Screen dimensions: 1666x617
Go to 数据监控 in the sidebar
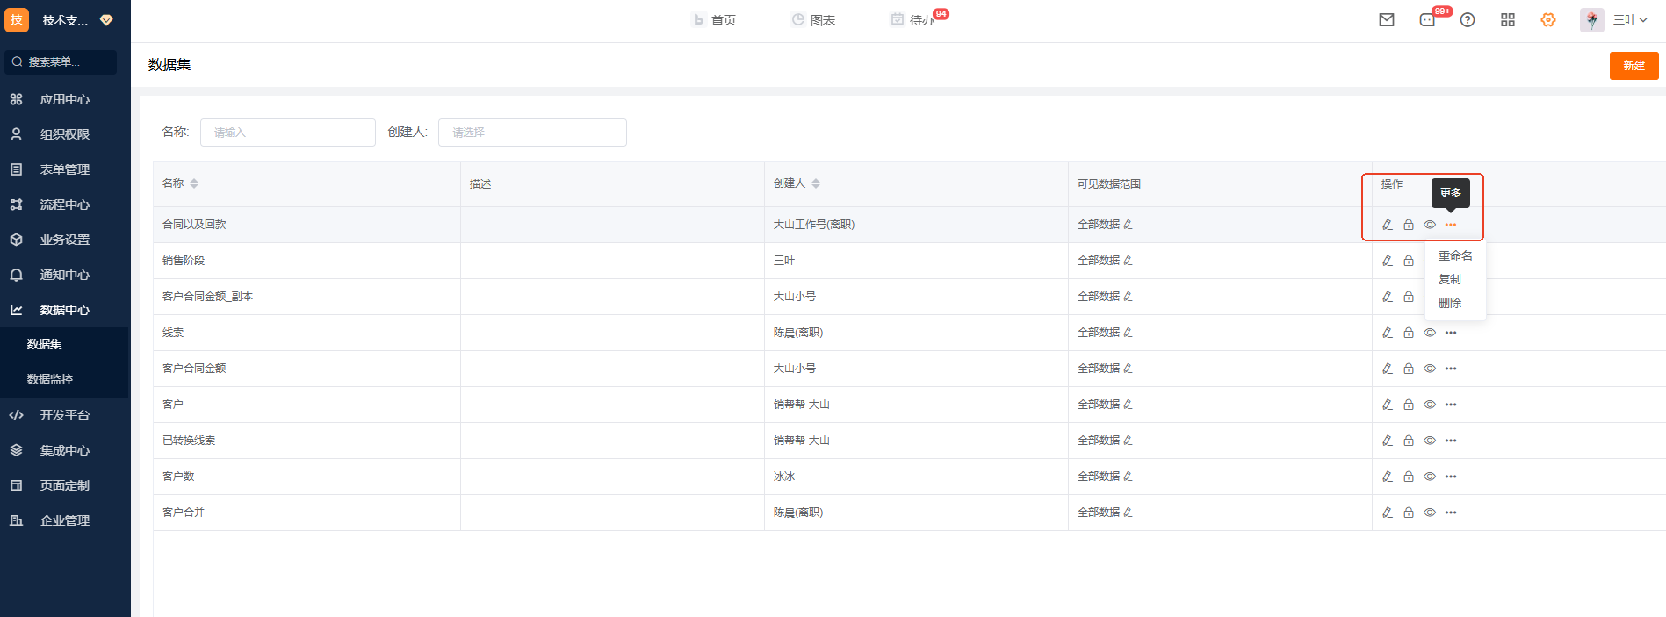pyautogui.click(x=50, y=379)
